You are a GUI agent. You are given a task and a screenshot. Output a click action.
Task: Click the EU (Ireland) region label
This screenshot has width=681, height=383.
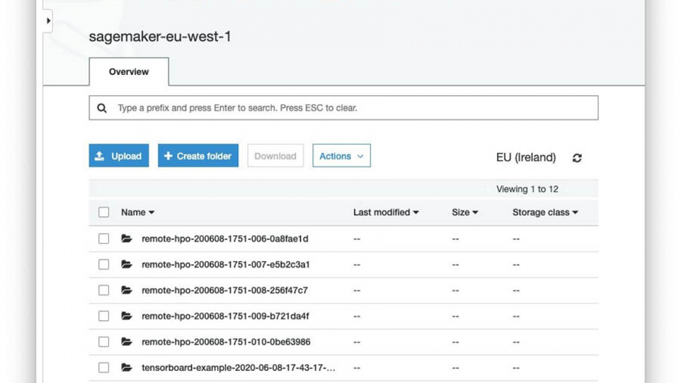(x=526, y=157)
